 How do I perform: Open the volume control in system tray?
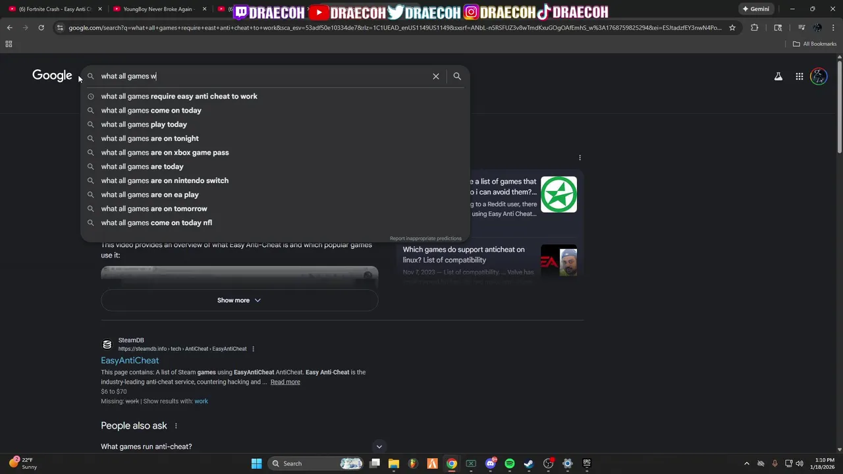(x=799, y=463)
